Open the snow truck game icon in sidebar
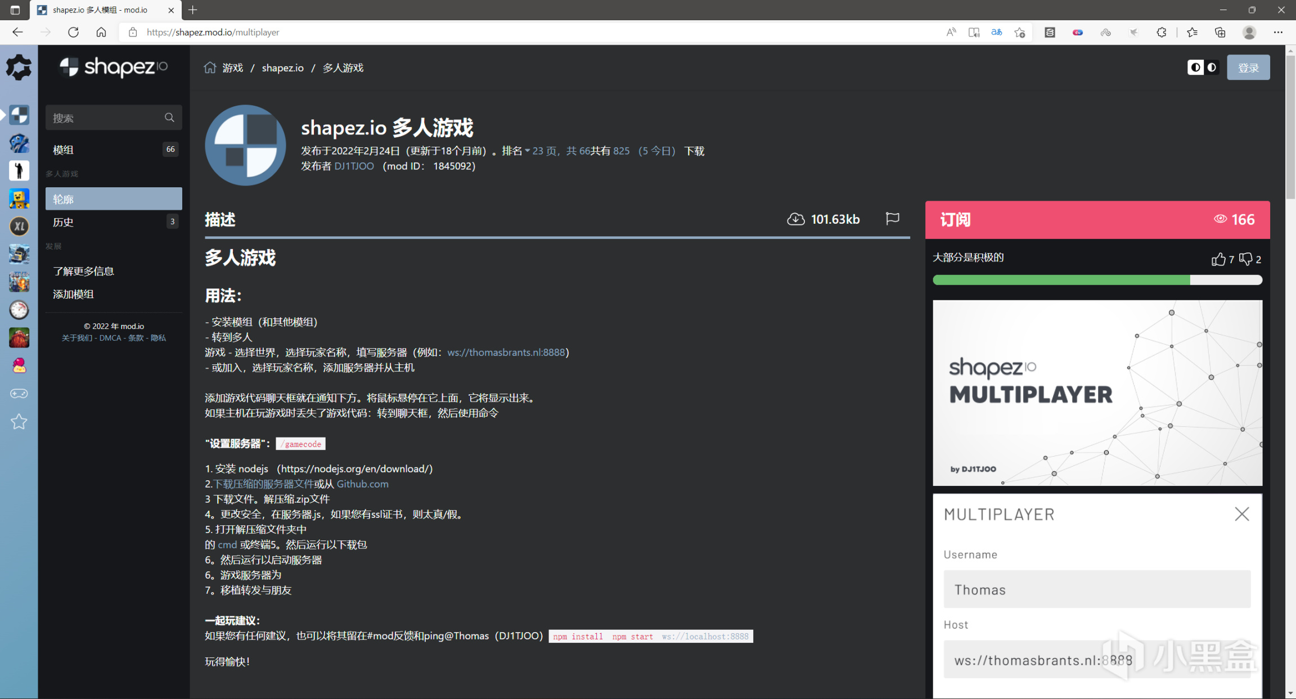 pyautogui.click(x=19, y=254)
